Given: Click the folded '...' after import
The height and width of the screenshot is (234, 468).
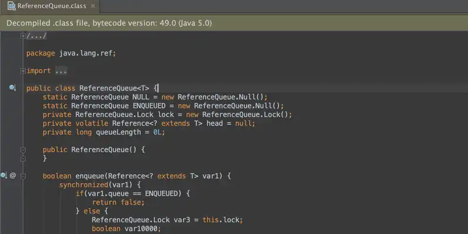Looking at the screenshot, I should point(61,71).
